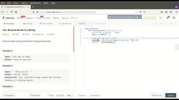179x100 pixels.
Task: Open the purple extension icon in tab bar
Action: (176, 7)
